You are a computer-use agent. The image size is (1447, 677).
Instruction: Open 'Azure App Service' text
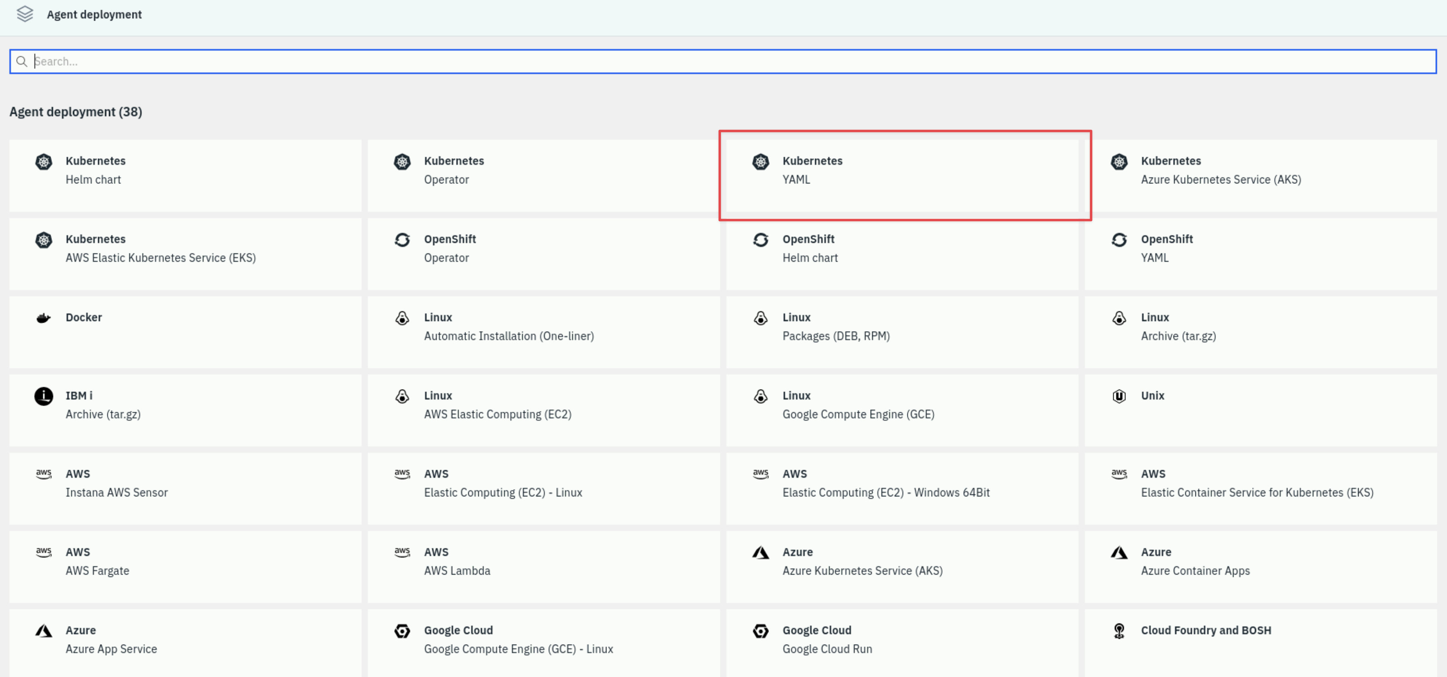click(111, 649)
